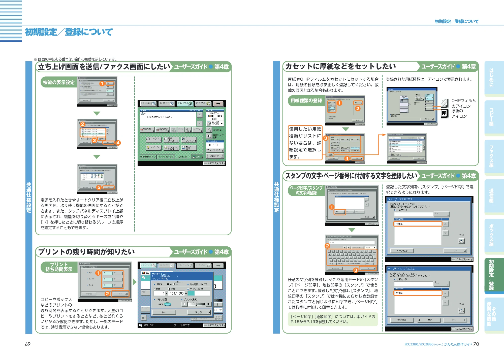The width and height of the screenshot is (504, 356).
Task: Open 宛先検索(サーバ) address search
Action: (x=162, y=130)
